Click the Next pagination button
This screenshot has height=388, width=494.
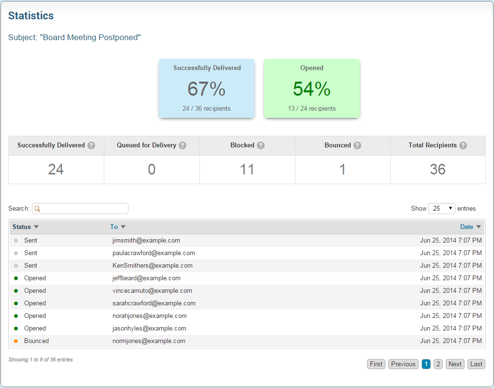[455, 364]
